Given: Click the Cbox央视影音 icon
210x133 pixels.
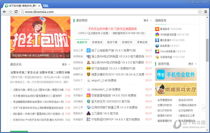Looking at the screenshot, I should (157, 51).
